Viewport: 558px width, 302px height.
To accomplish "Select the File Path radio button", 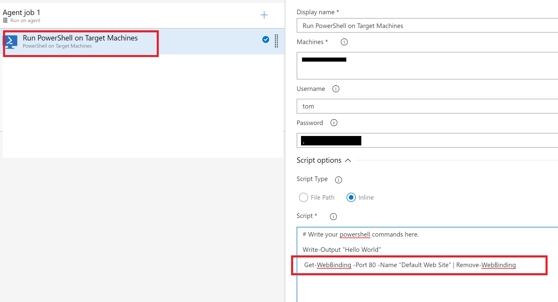I will coord(303,197).
